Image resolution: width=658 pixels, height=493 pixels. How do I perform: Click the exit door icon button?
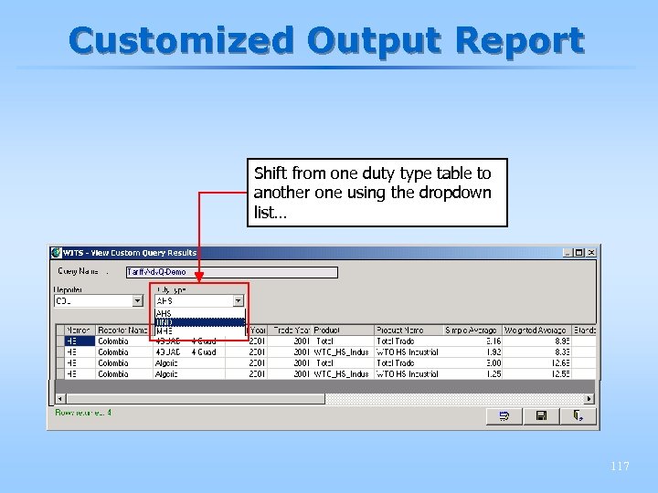click(x=578, y=416)
